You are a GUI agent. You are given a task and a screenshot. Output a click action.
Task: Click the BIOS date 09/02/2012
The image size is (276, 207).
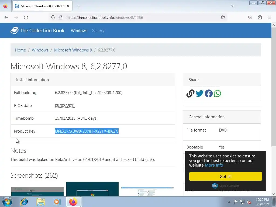[x=65, y=106]
